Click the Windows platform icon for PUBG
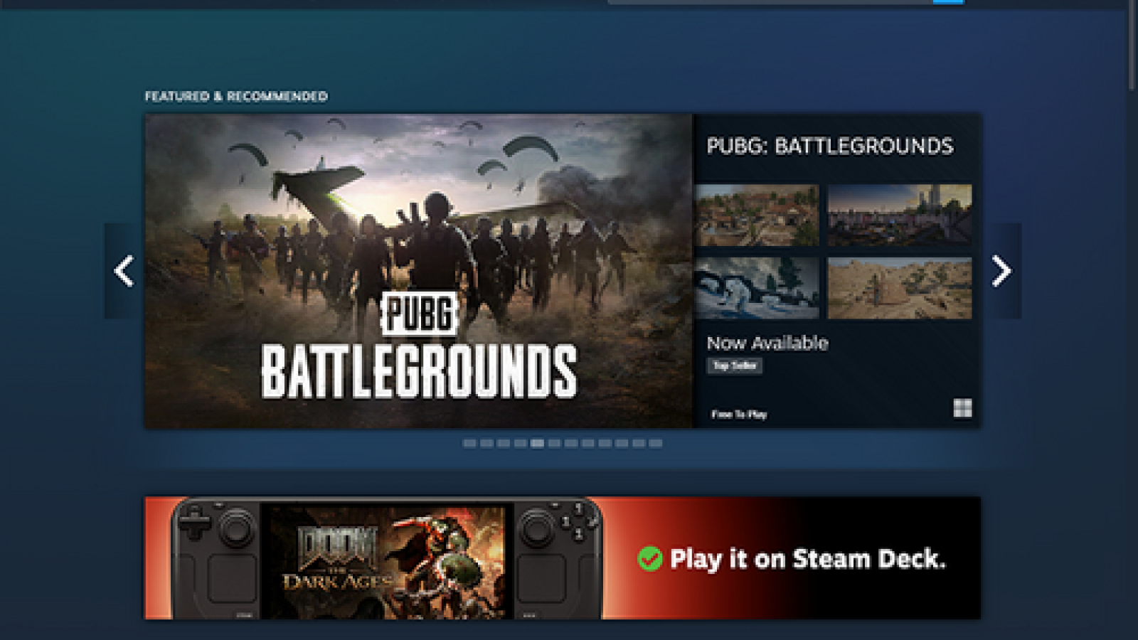 [x=962, y=408]
